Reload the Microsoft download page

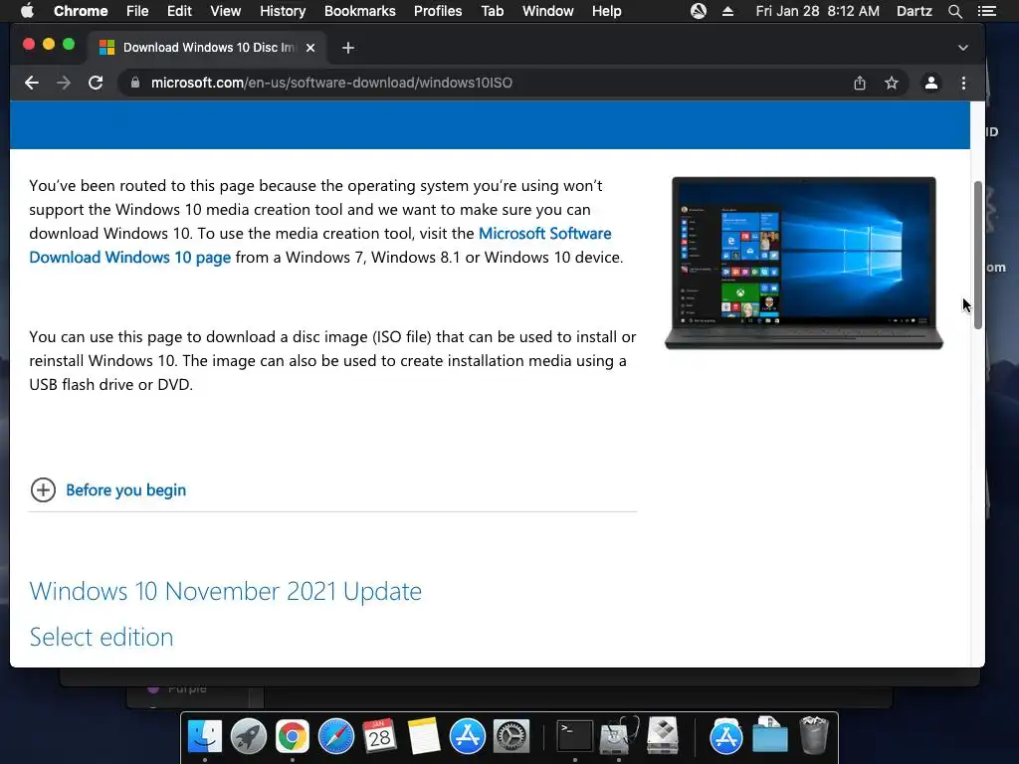tap(96, 83)
